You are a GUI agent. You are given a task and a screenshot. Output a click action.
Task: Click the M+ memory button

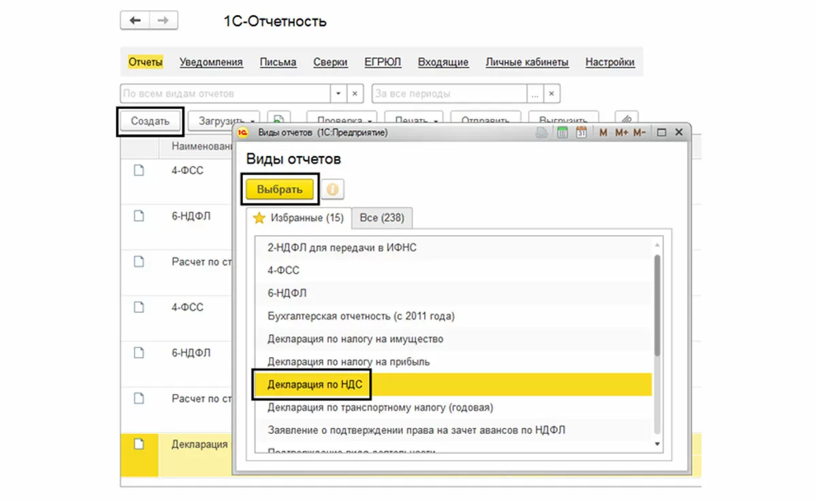point(622,133)
